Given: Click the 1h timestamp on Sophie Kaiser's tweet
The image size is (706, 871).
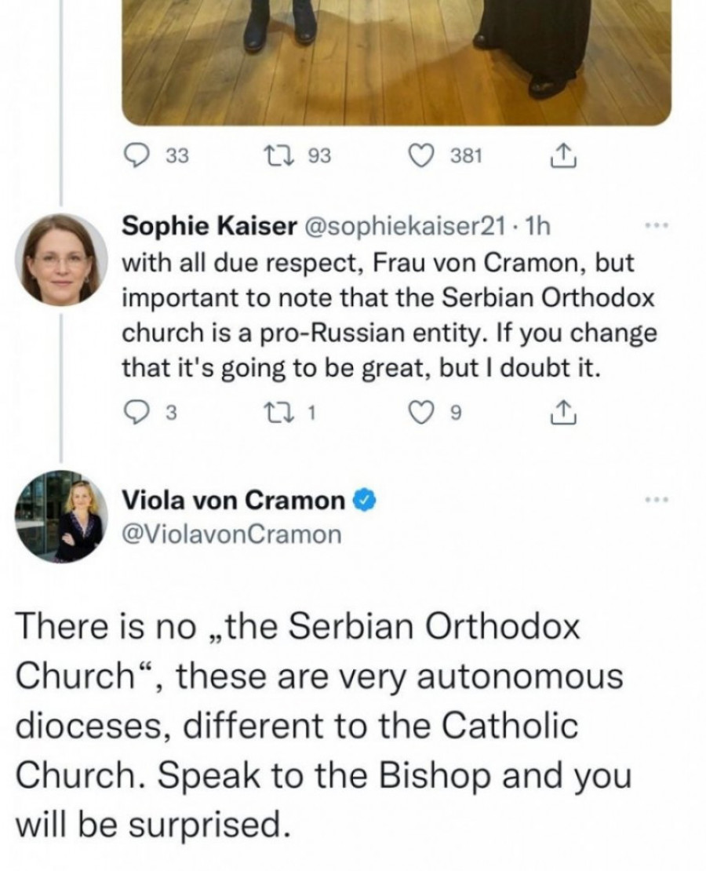Looking at the screenshot, I should coord(540,228).
